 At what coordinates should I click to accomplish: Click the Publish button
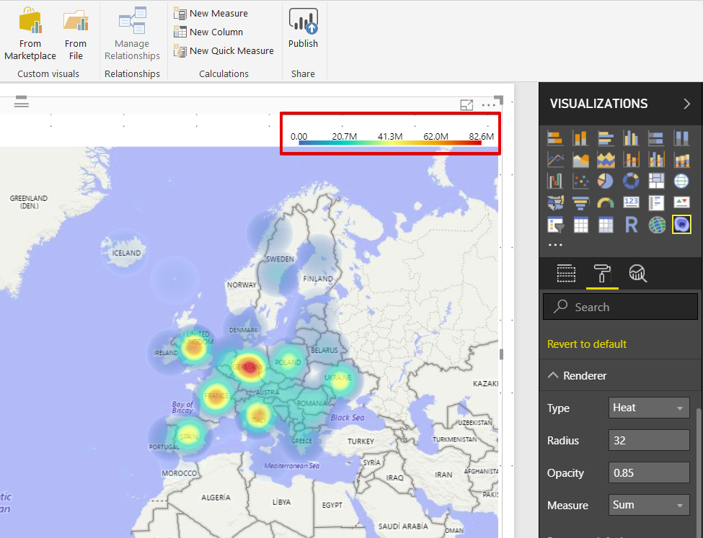coord(303,29)
